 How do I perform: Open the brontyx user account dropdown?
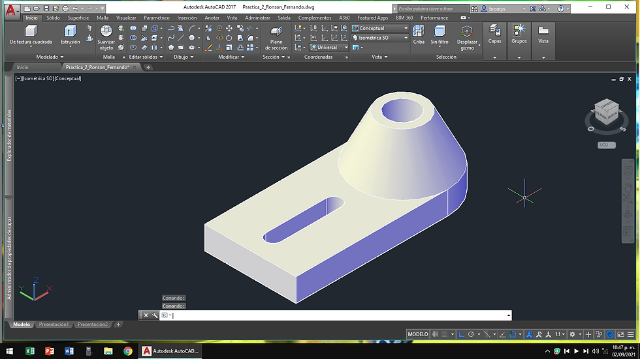[504, 8]
